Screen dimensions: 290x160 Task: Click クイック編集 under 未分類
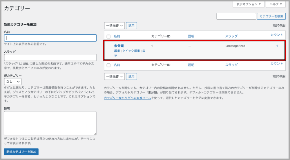pos(131,51)
